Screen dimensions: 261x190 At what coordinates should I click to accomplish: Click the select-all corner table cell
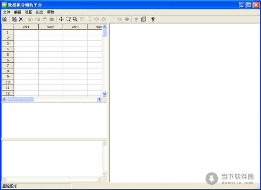pyautogui.click(x=8, y=27)
